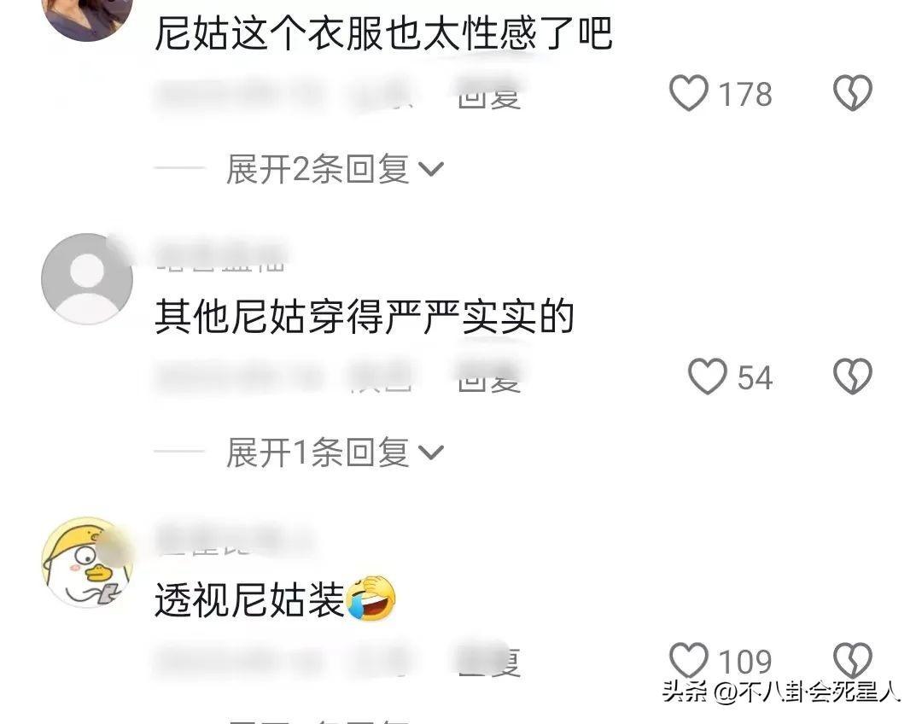Click chevron next to 展开1条回复
Viewport: 922px width, 724px height.
(x=430, y=452)
